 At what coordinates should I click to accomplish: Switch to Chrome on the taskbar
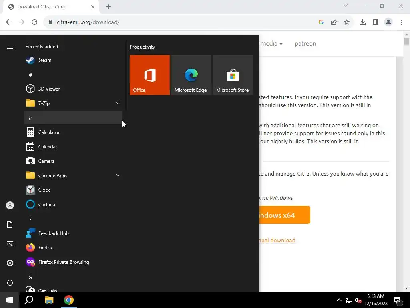(69, 300)
